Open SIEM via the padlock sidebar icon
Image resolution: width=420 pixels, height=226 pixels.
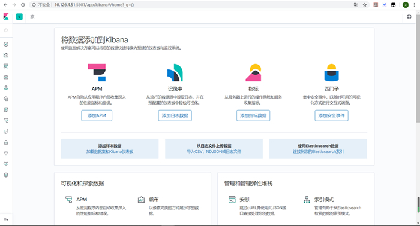point(6,142)
